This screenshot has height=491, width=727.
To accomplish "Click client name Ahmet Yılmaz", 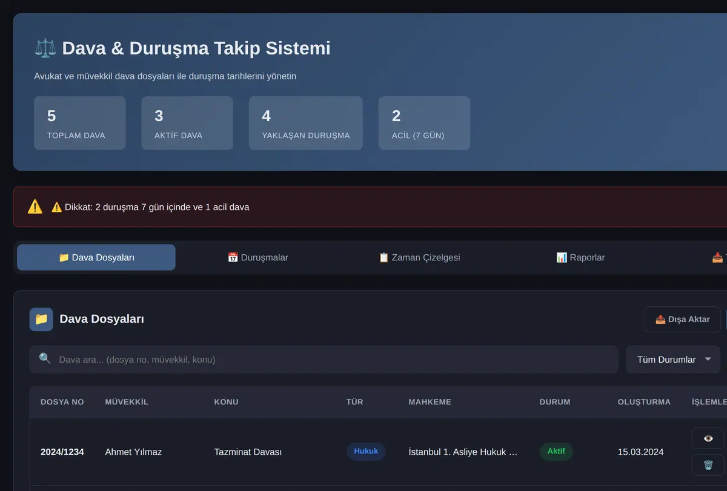I will 133,452.
